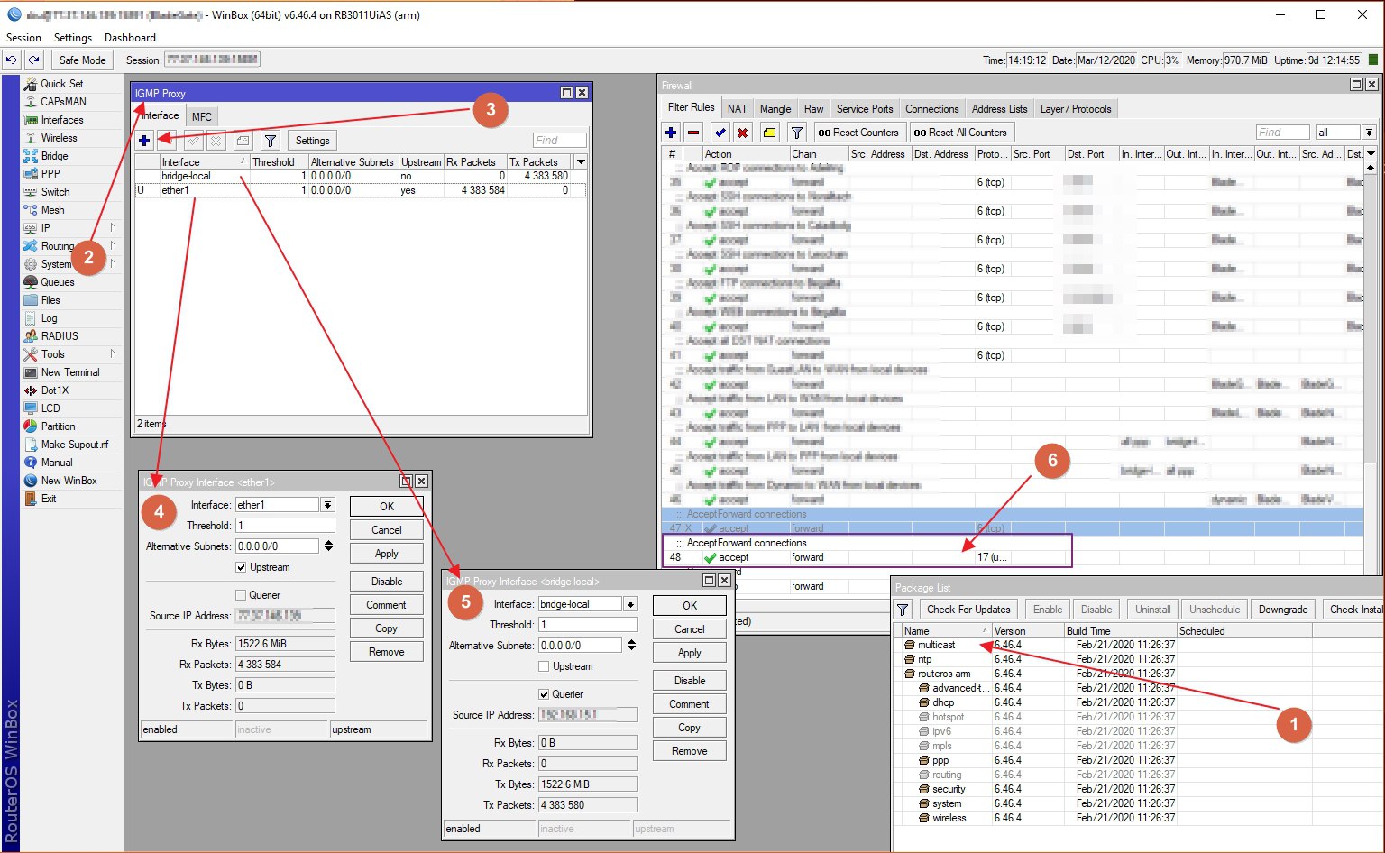Switch to MFC tab in IGMP Proxy
Image resolution: width=1385 pixels, height=853 pixels.
tap(202, 116)
